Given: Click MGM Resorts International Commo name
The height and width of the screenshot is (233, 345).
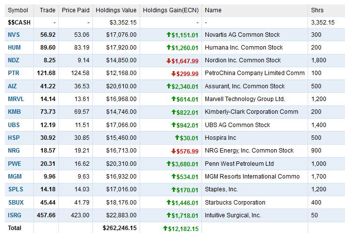Looking at the screenshot, I should (252, 176).
